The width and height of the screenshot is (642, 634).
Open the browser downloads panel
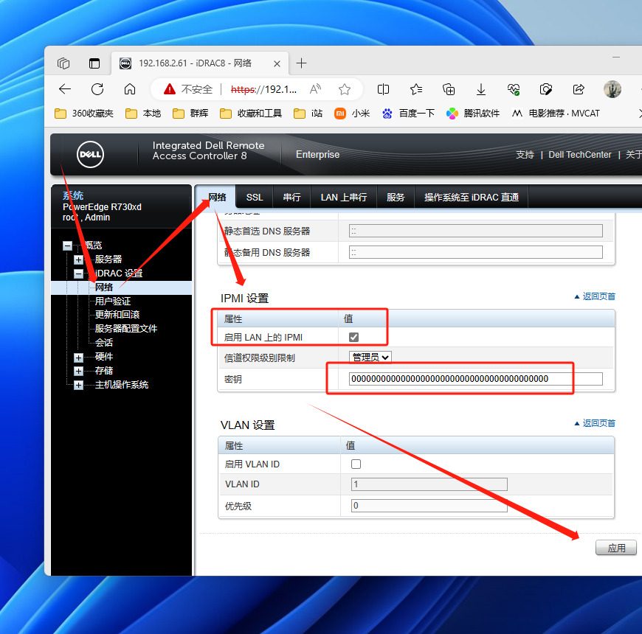[481, 89]
